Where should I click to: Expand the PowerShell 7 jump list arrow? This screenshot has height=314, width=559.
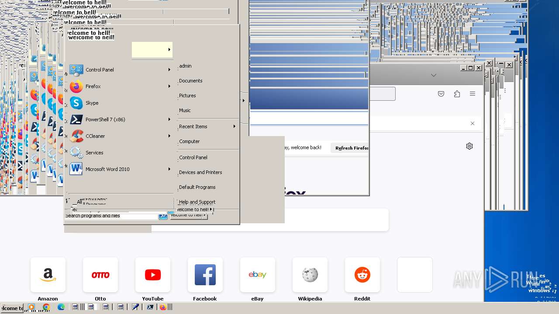click(x=169, y=119)
